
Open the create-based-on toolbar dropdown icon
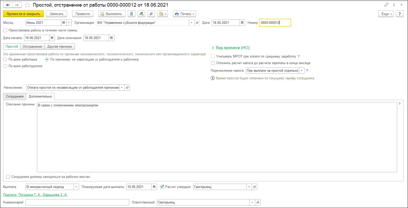[163, 14]
